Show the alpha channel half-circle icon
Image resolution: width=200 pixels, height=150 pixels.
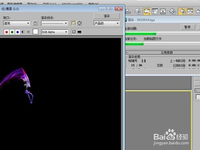[x=23, y=32]
